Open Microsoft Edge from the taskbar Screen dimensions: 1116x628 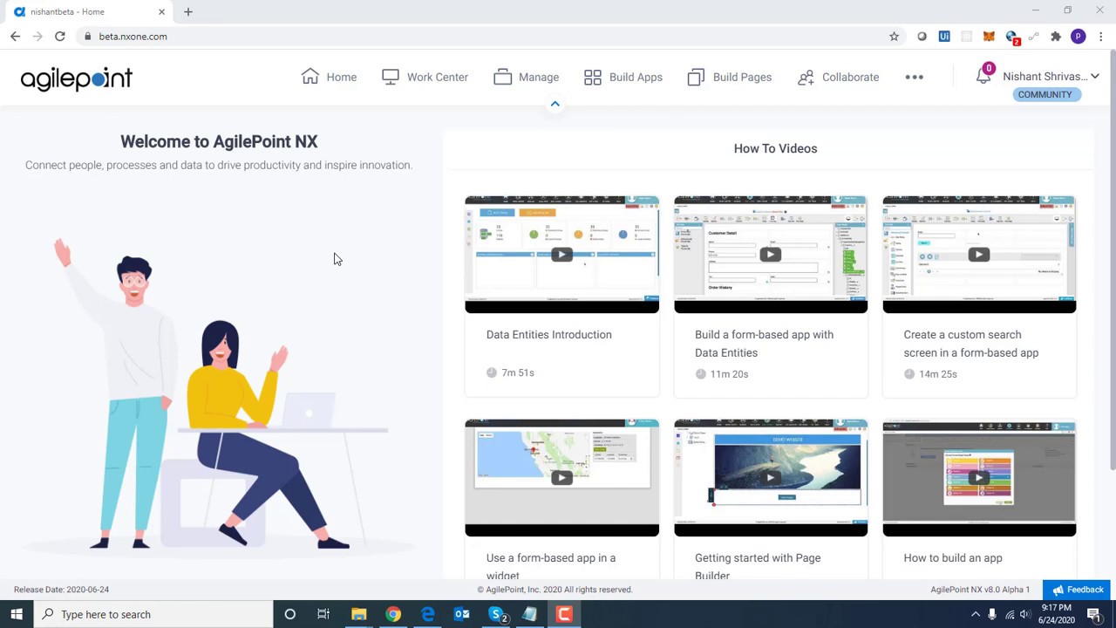point(427,614)
